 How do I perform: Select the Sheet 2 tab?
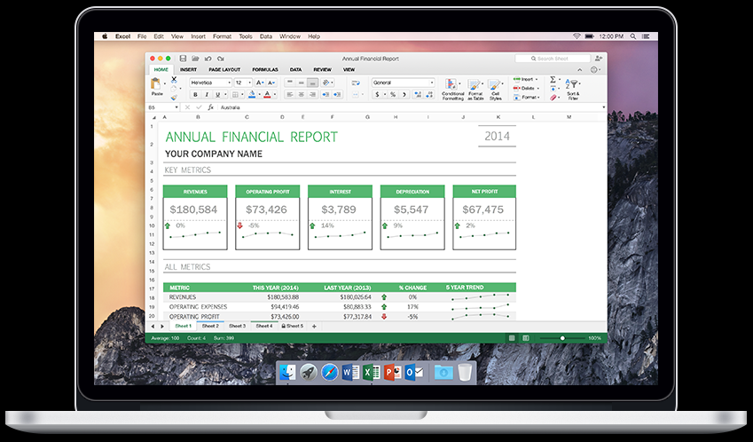[210, 327]
